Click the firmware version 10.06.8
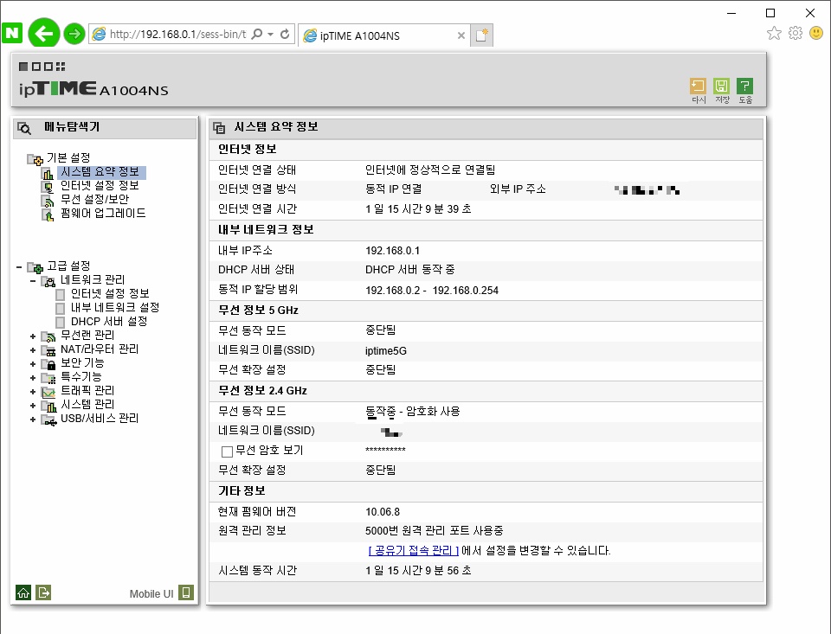Viewport: 831px width, 634px height. click(382, 512)
